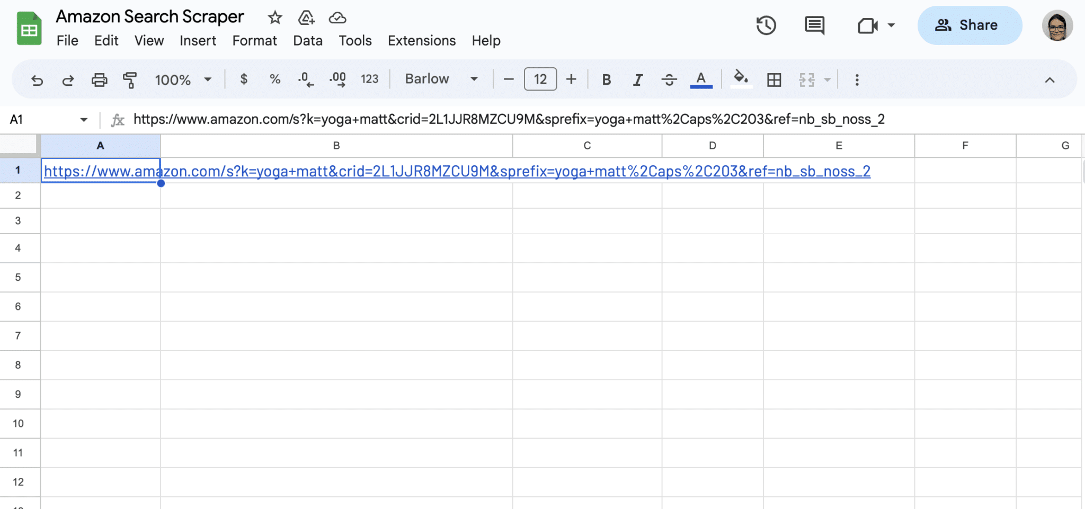Apply percent format

(x=275, y=79)
